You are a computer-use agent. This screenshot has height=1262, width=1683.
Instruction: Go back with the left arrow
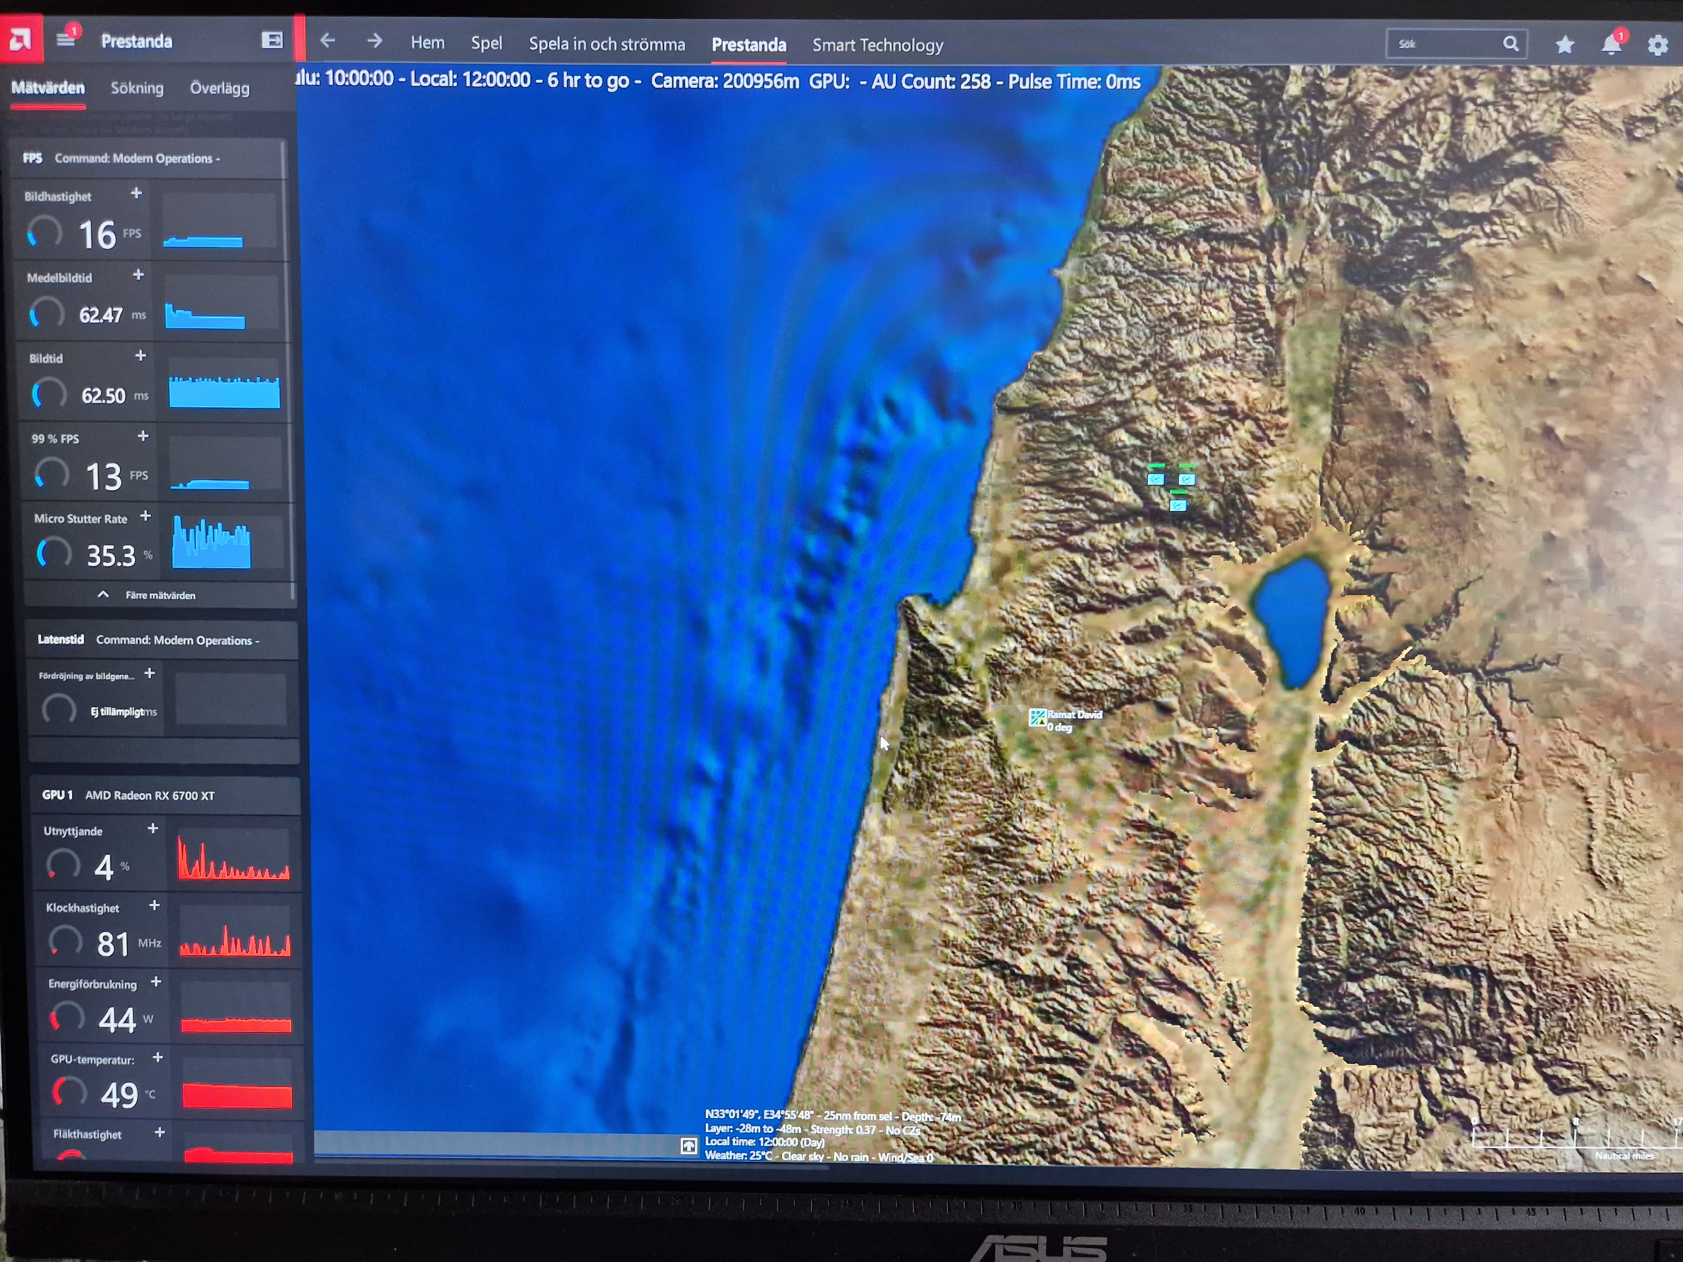pyautogui.click(x=328, y=40)
